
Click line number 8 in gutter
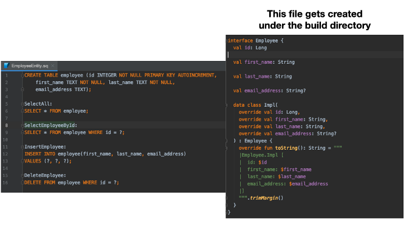point(6,125)
